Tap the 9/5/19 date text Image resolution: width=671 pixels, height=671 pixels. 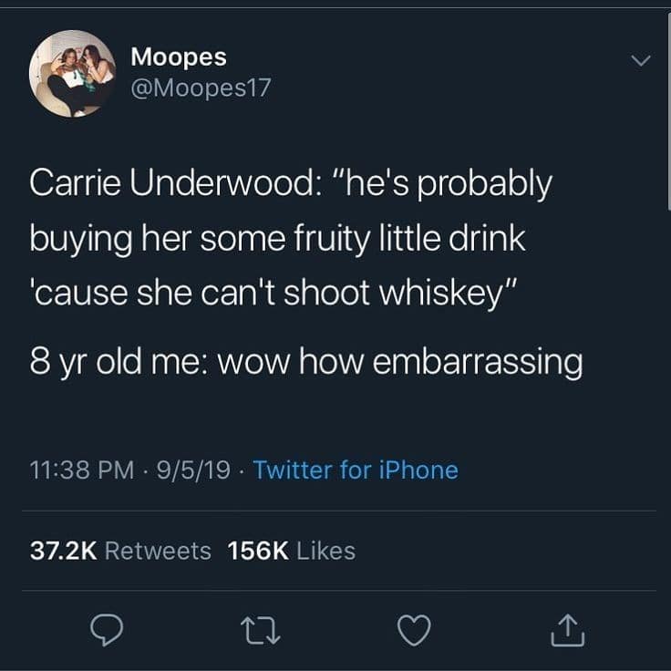193,470
